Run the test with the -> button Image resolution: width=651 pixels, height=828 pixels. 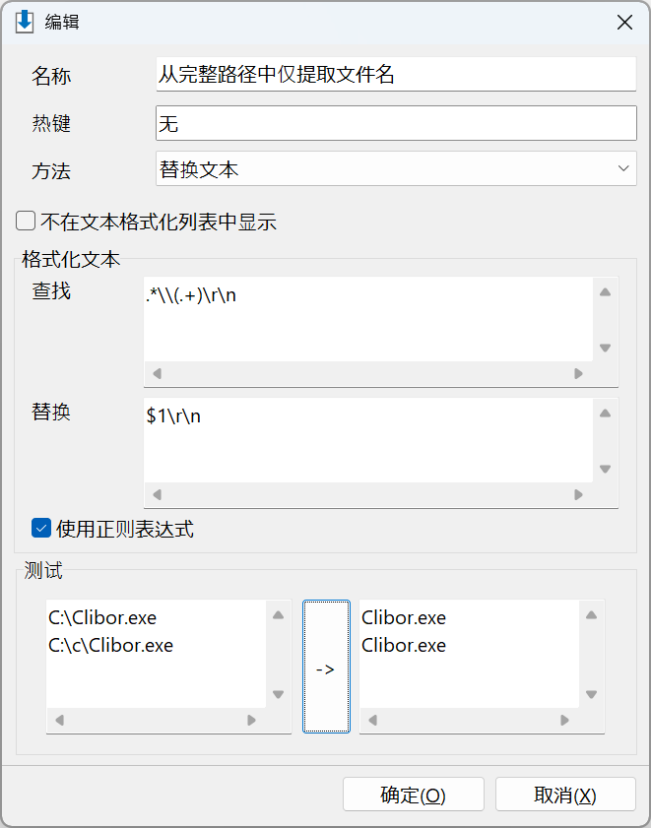click(x=326, y=667)
